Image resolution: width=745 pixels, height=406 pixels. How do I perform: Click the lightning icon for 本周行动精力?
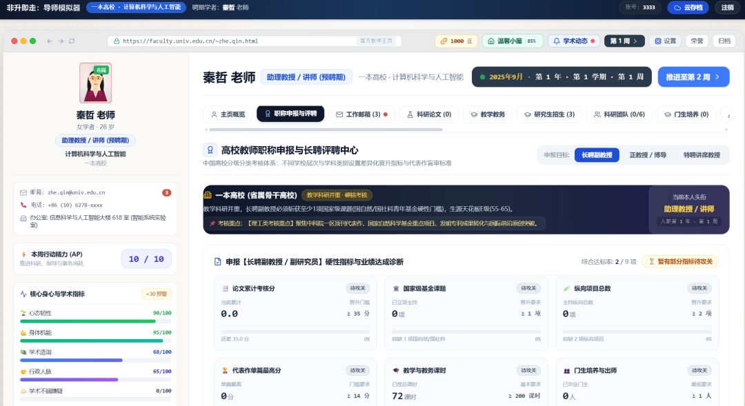23,254
